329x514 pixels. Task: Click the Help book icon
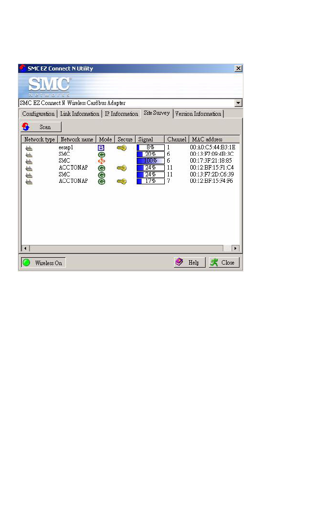tap(179, 262)
